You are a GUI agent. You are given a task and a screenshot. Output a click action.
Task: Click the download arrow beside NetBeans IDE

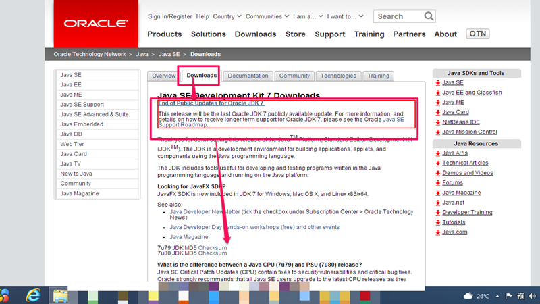437,122
